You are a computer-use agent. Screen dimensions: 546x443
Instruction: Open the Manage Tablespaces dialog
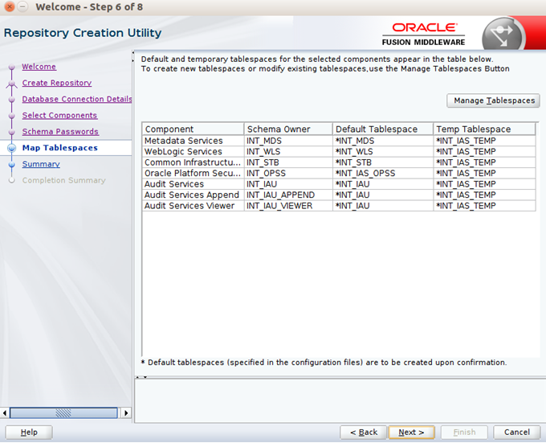493,100
